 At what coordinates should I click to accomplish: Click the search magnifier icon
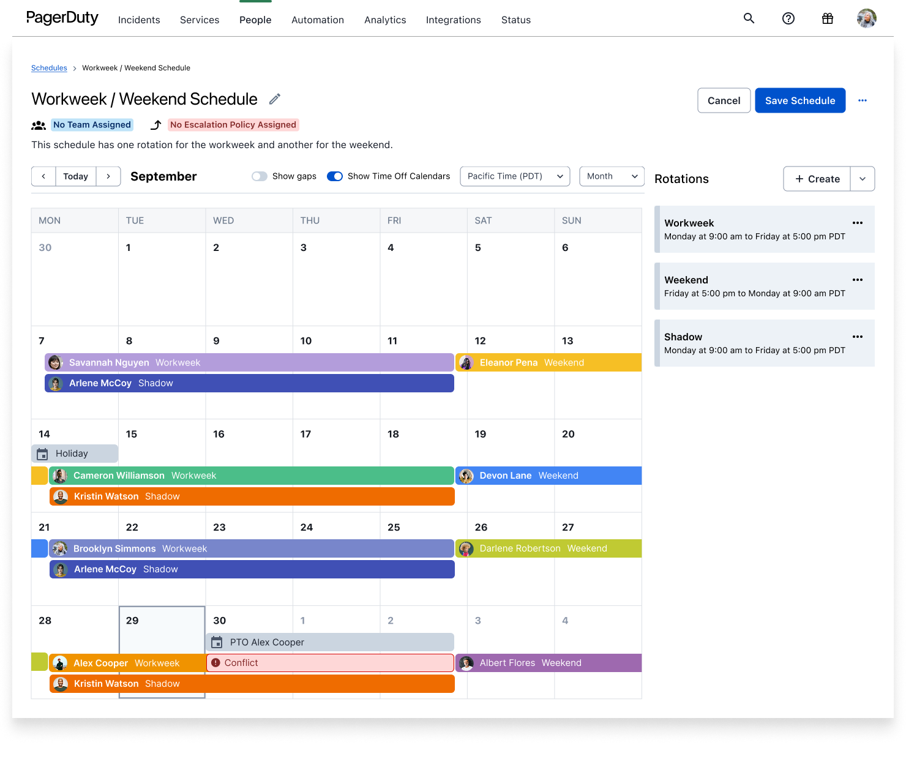749,18
